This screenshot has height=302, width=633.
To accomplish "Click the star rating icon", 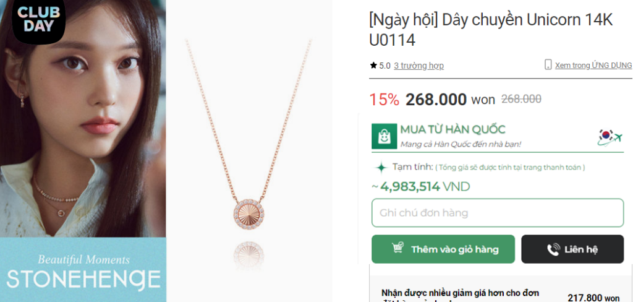I will coord(373,65).
